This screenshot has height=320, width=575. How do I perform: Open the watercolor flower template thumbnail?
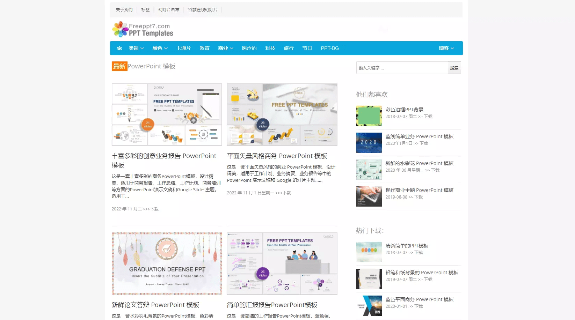click(x=369, y=170)
